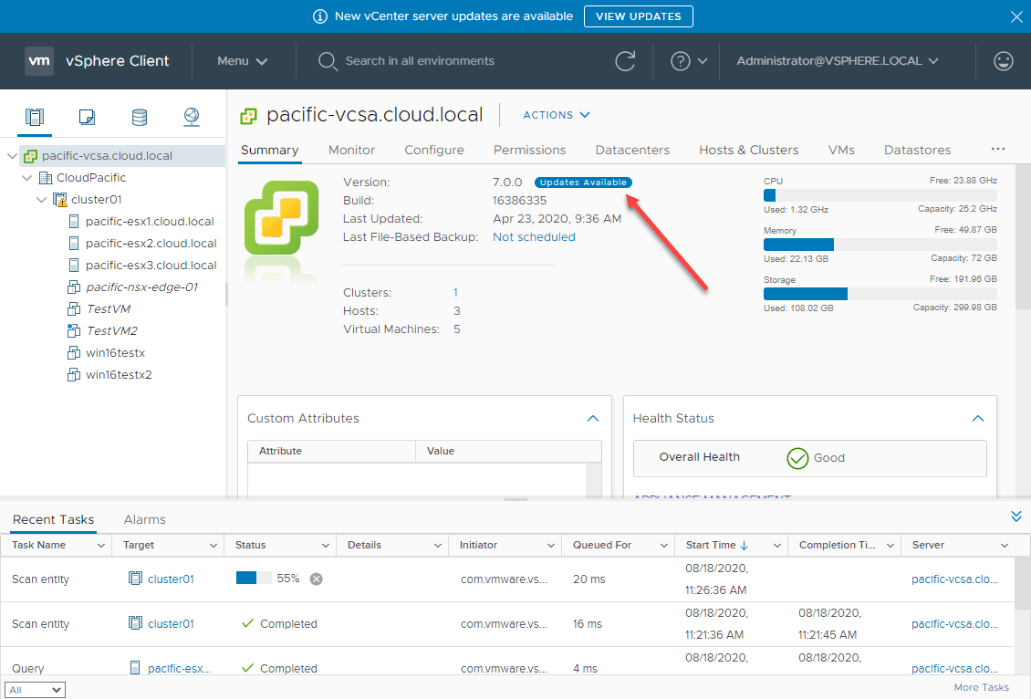Click the smiley feedback icon
This screenshot has width=1031, height=699.
click(1003, 61)
